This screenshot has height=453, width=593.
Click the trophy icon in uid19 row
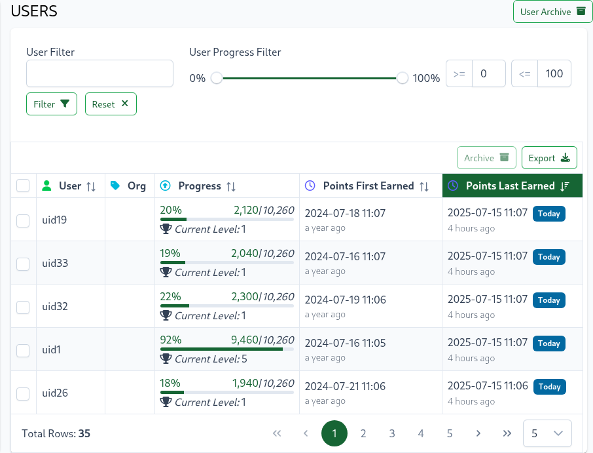point(166,229)
